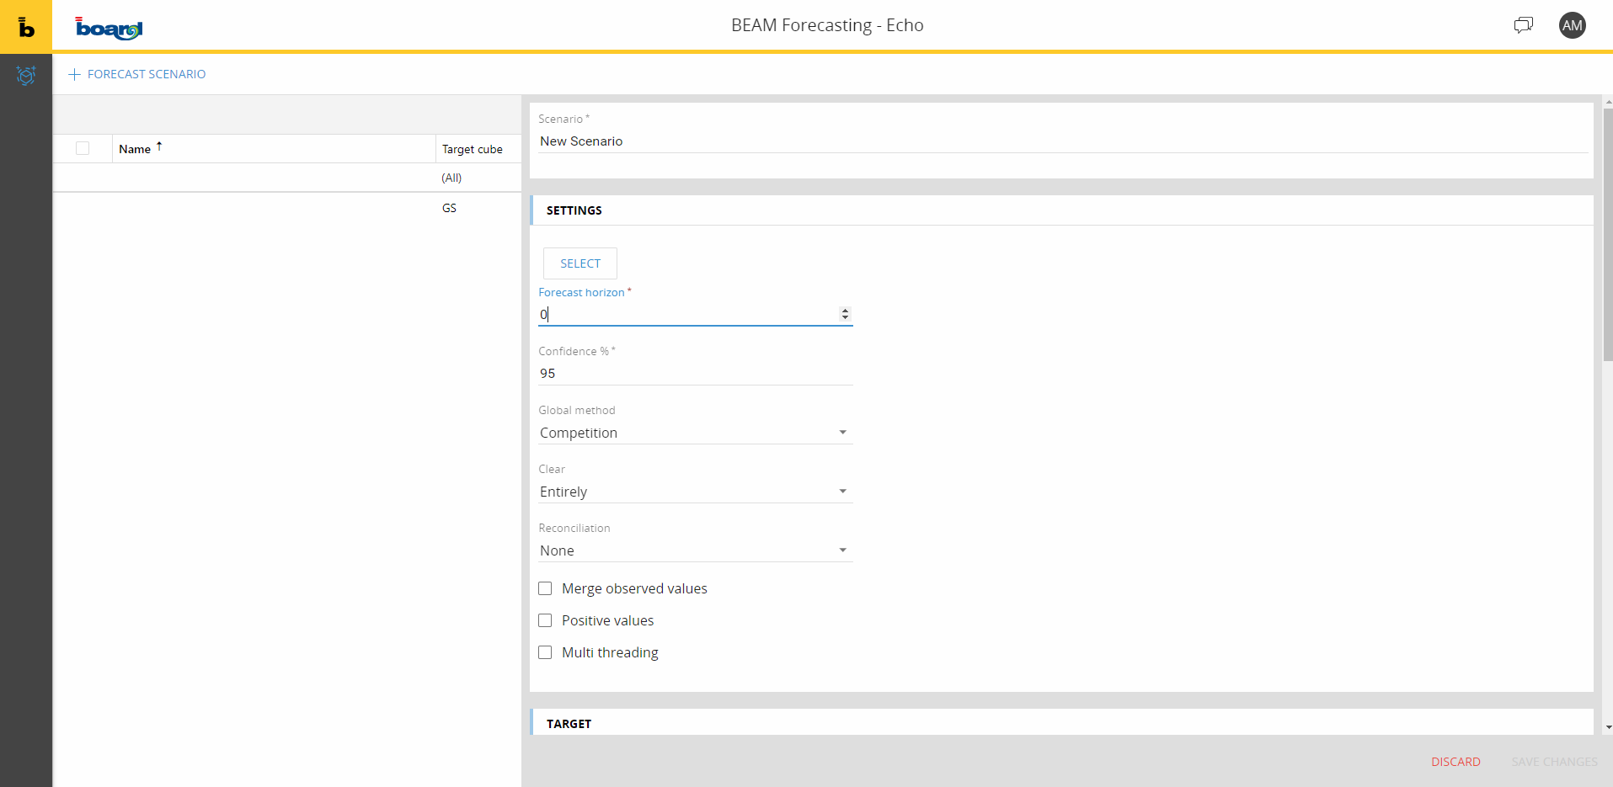This screenshot has height=787, width=1613.
Task: Select the GS target cube filter entry
Action: coord(450,208)
